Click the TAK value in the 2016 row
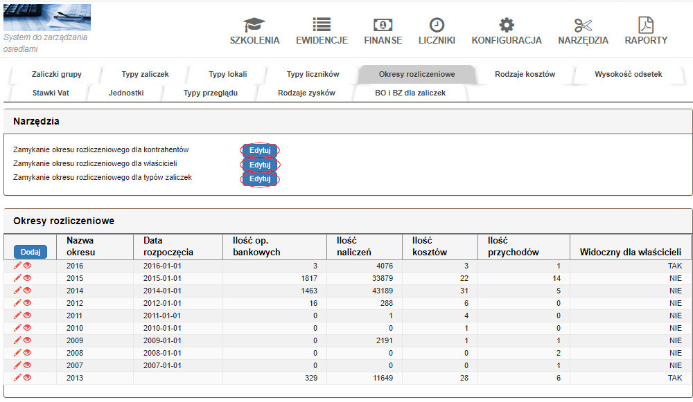This screenshot has height=402, width=693. pos(675,266)
